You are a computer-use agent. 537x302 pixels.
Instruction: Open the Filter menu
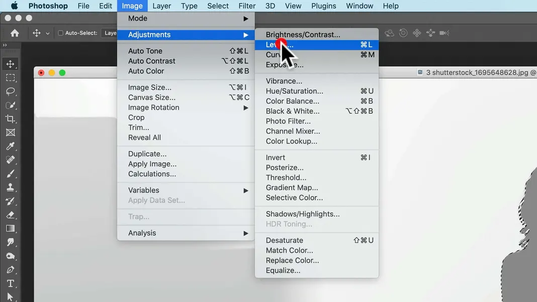247,6
